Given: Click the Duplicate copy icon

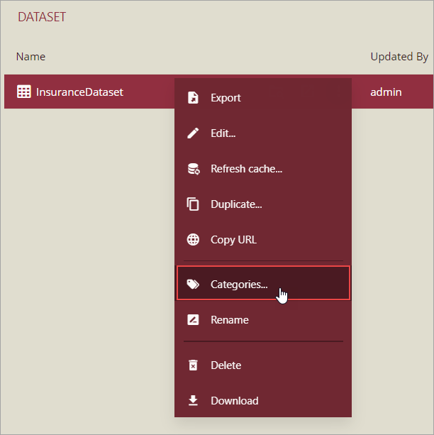Looking at the screenshot, I should coord(193,204).
